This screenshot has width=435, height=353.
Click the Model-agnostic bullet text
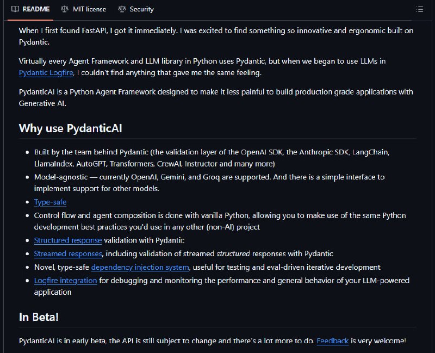(x=209, y=183)
